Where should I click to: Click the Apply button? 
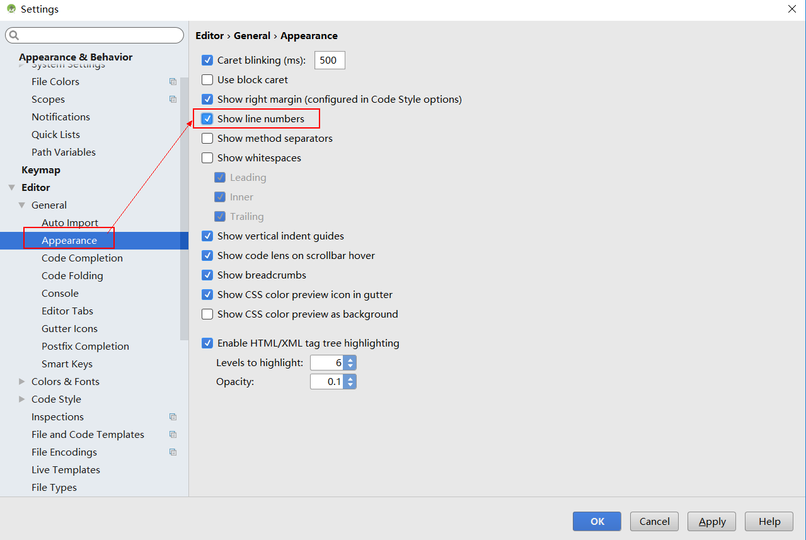click(x=712, y=521)
